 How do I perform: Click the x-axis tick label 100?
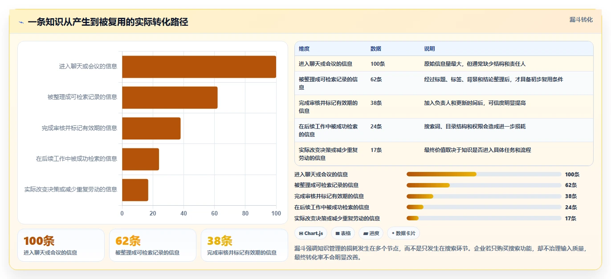pos(276,214)
